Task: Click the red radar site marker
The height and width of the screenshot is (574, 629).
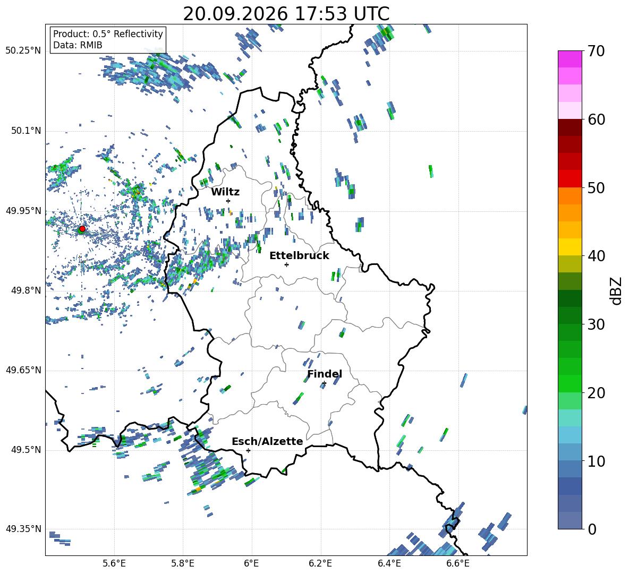Action: click(82, 229)
